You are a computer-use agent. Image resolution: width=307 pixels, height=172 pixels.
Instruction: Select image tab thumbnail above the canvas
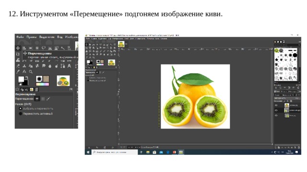[x=121, y=44]
